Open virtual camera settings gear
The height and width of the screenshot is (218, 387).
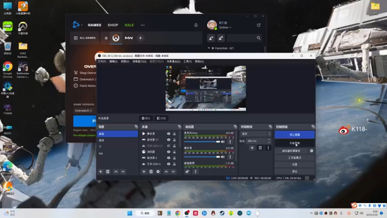(312, 151)
